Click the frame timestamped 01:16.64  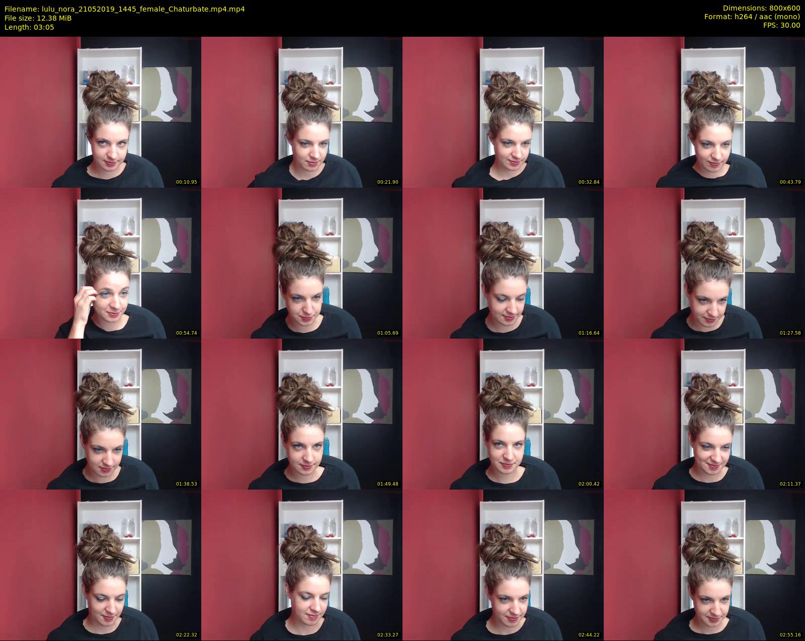pos(503,263)
